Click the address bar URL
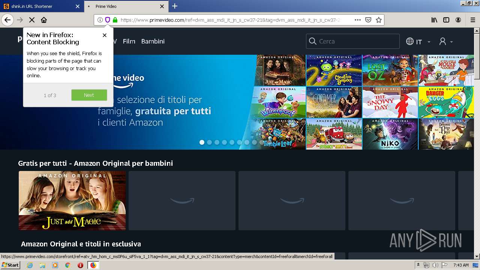 click(230, 20)
